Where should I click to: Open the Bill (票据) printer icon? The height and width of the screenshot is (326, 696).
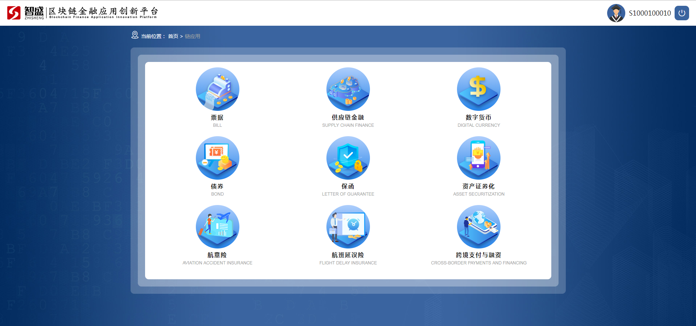click(x=217, y=89)
